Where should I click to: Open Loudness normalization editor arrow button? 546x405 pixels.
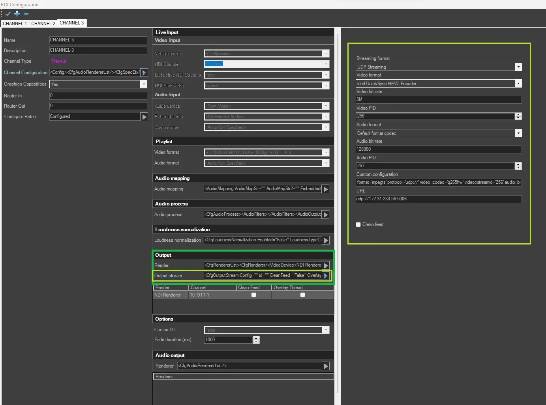click(x=326, y=240)
